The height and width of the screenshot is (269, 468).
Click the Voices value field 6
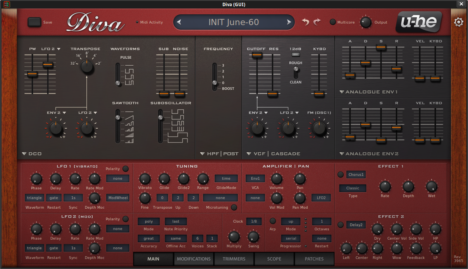(198, 238)
